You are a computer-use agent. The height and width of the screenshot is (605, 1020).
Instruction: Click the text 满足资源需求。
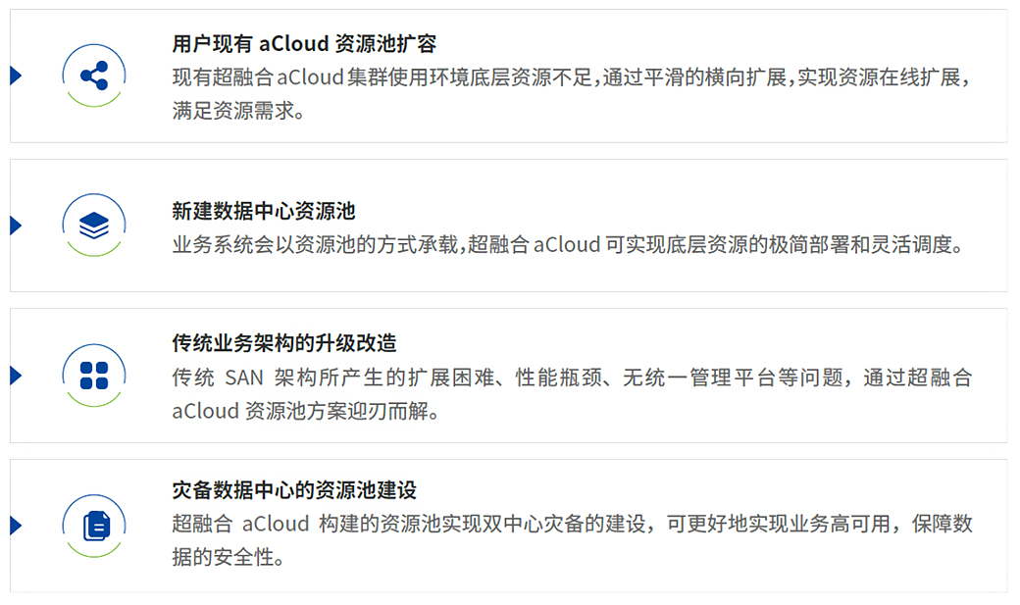pos(238,111)
